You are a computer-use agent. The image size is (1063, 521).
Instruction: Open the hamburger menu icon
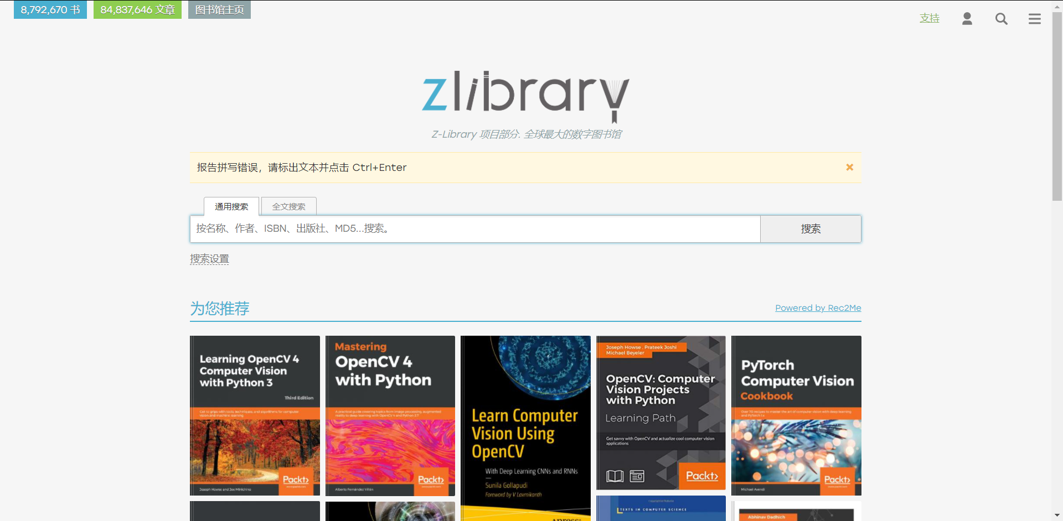click(x=1035, y=19)
